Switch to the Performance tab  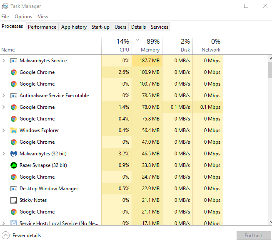pyautogui.click(x=42, y=27)
